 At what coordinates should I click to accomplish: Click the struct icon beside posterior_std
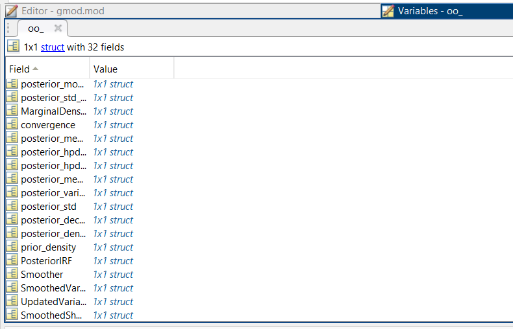12,206
